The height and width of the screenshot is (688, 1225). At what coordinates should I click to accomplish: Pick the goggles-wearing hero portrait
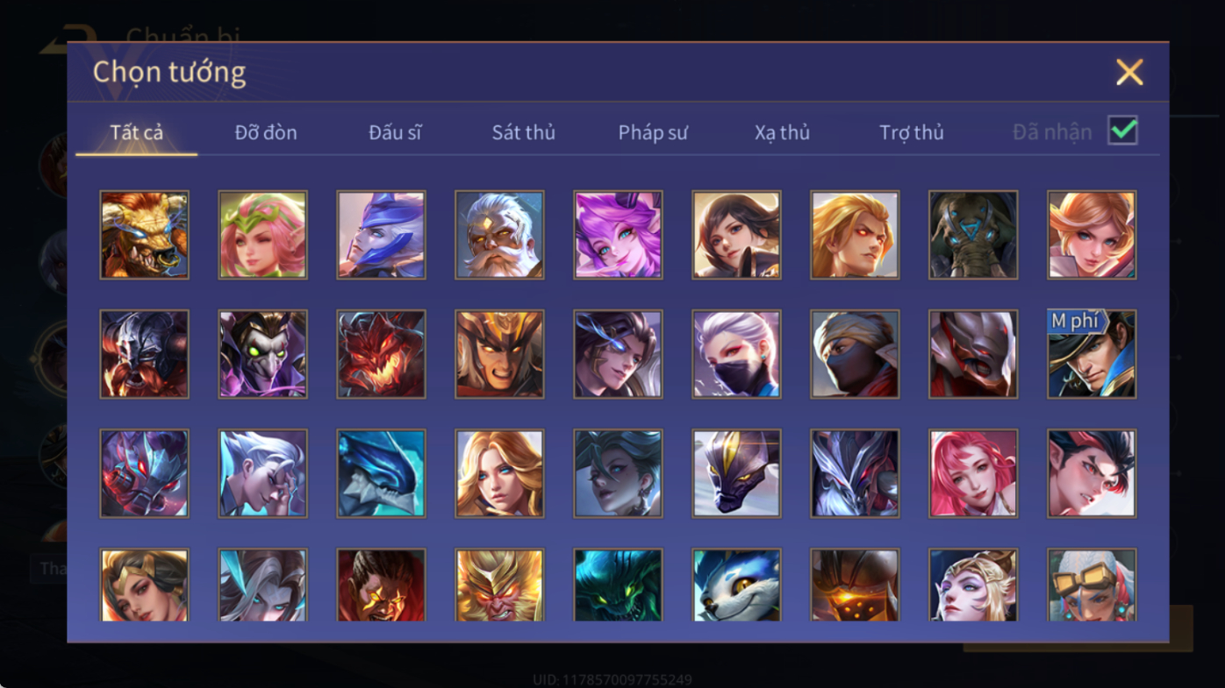coord(1092,585)
